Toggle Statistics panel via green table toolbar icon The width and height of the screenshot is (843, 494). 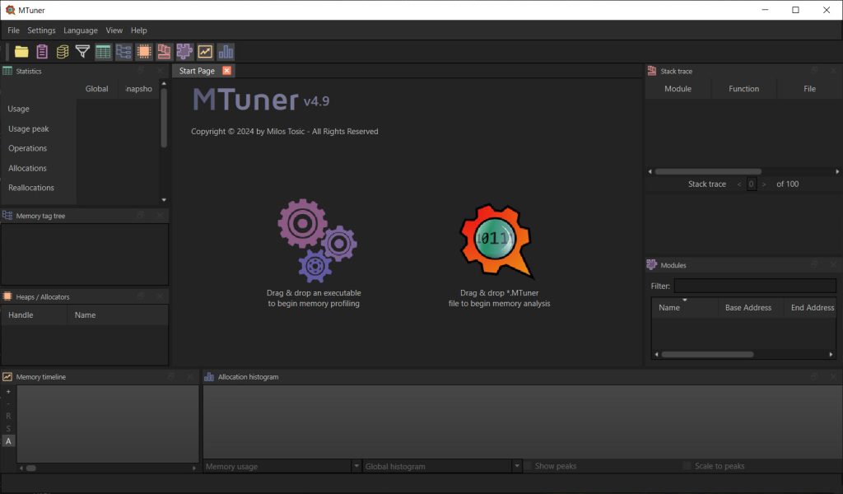[x=103, y=52]
